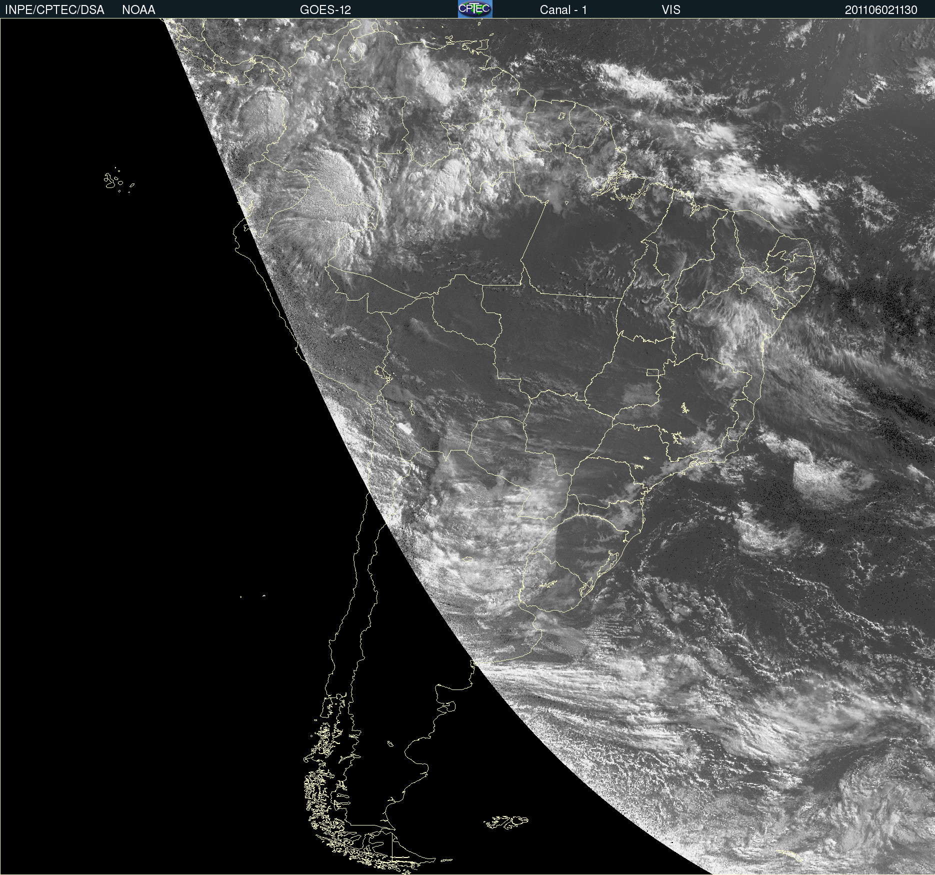Click the NOAA label in header
This screenshot has height=875, width=935.
[138, 10]
